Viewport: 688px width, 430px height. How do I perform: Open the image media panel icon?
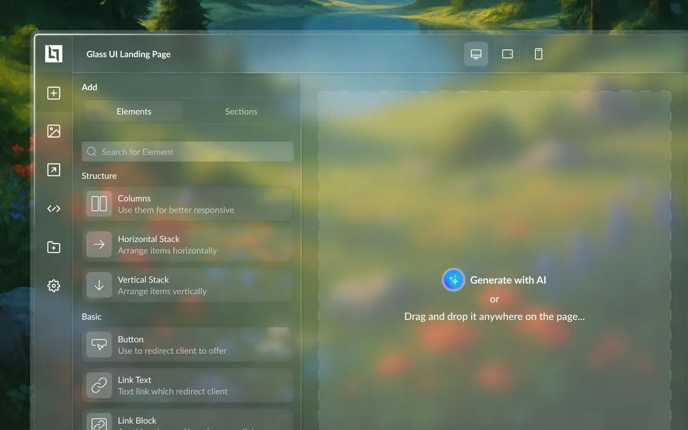[x=54, y=131]
